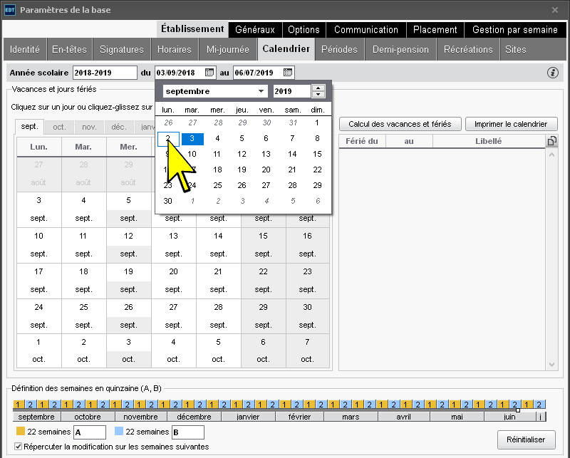The image size is (570, 458).
Task: Open the Communication tab
Action: [366, 29]
